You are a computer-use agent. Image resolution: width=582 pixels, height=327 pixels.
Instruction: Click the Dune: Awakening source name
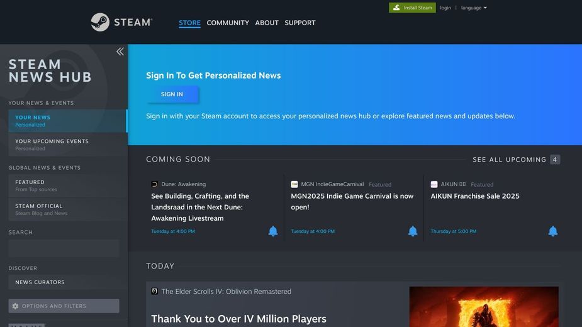click(183, 184)
